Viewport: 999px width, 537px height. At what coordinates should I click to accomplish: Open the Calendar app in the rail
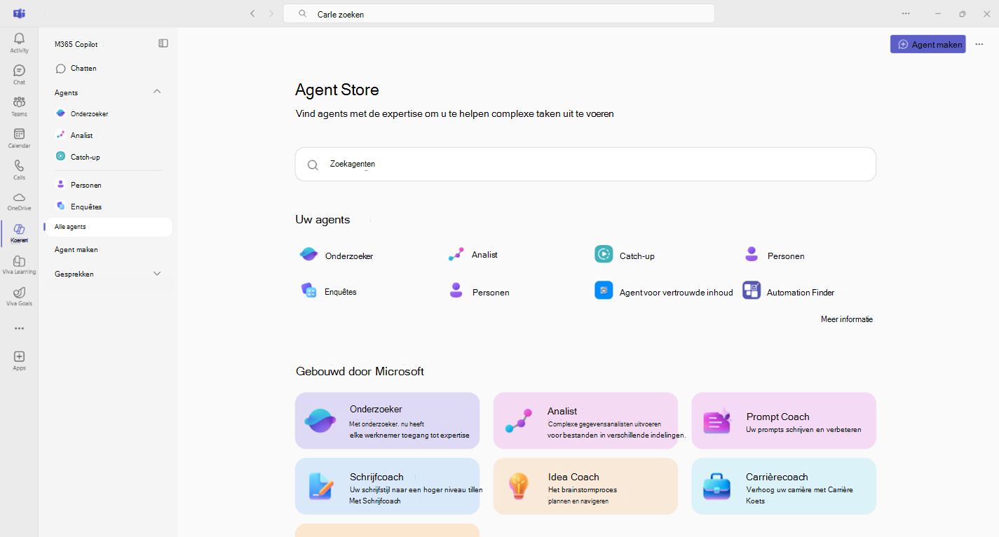(19, 138)
